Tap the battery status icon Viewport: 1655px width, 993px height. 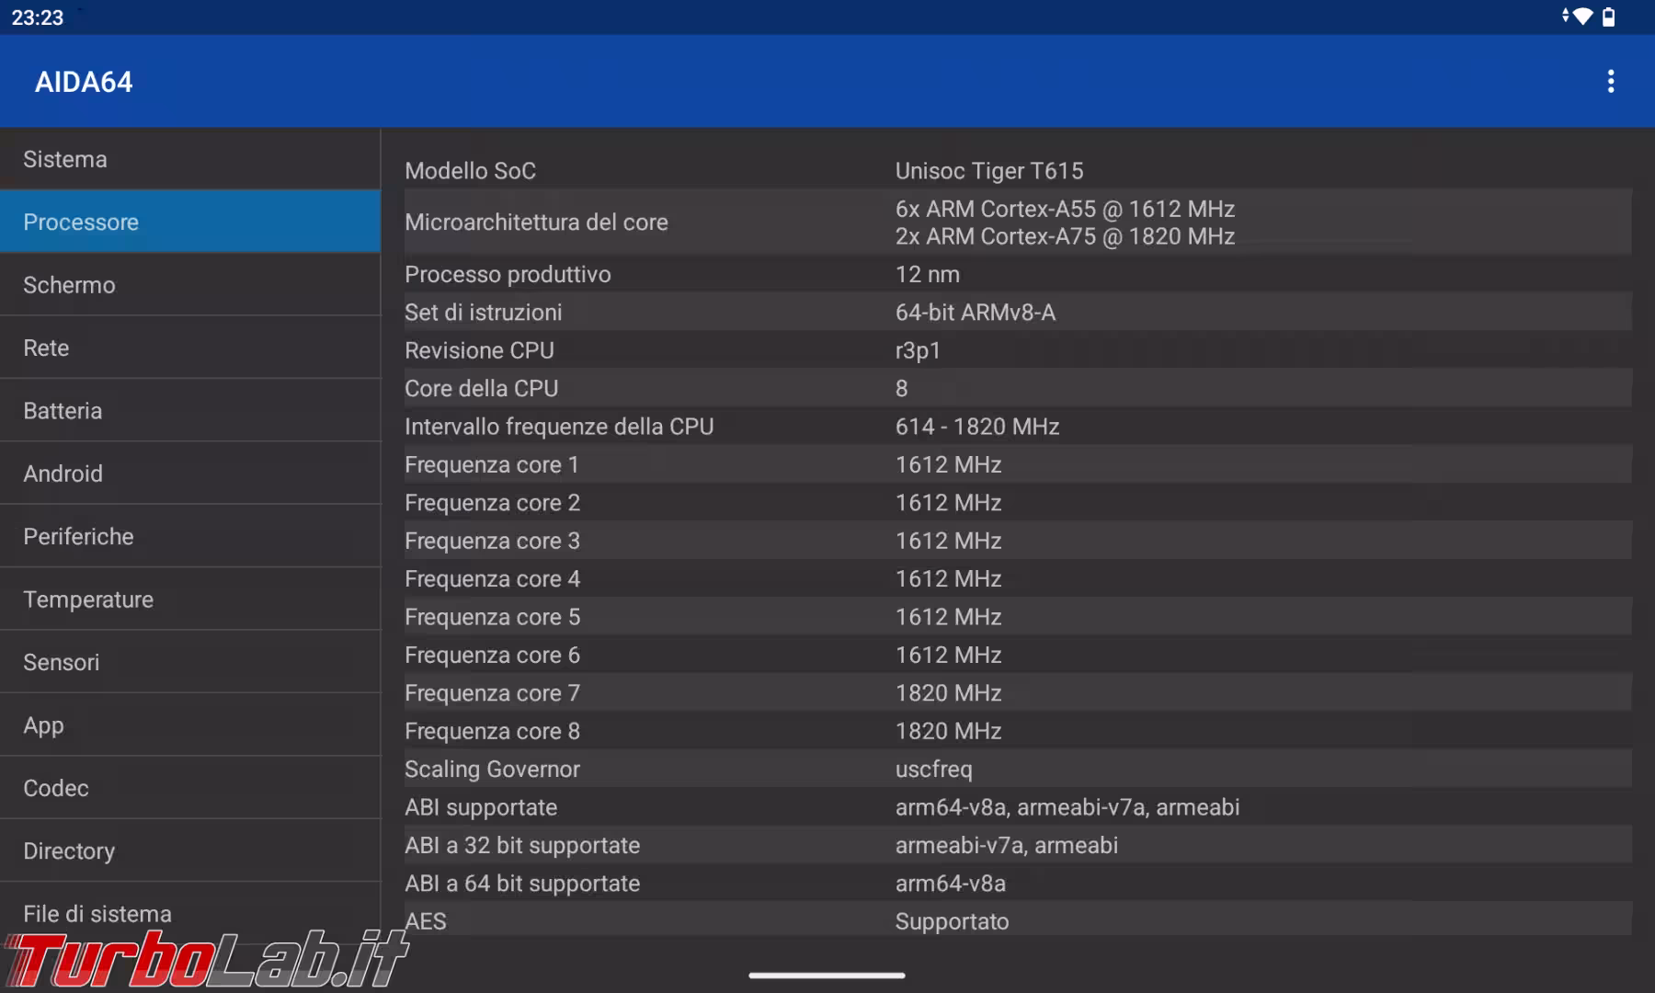pos(1610,15)
